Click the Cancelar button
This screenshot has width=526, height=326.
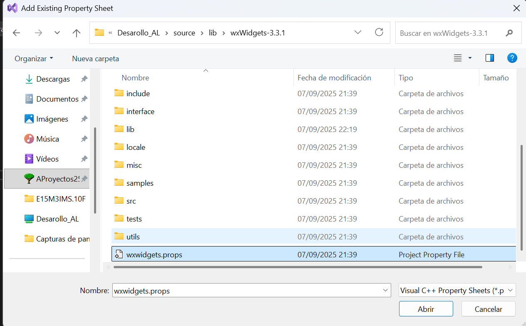tap(489, 309)
